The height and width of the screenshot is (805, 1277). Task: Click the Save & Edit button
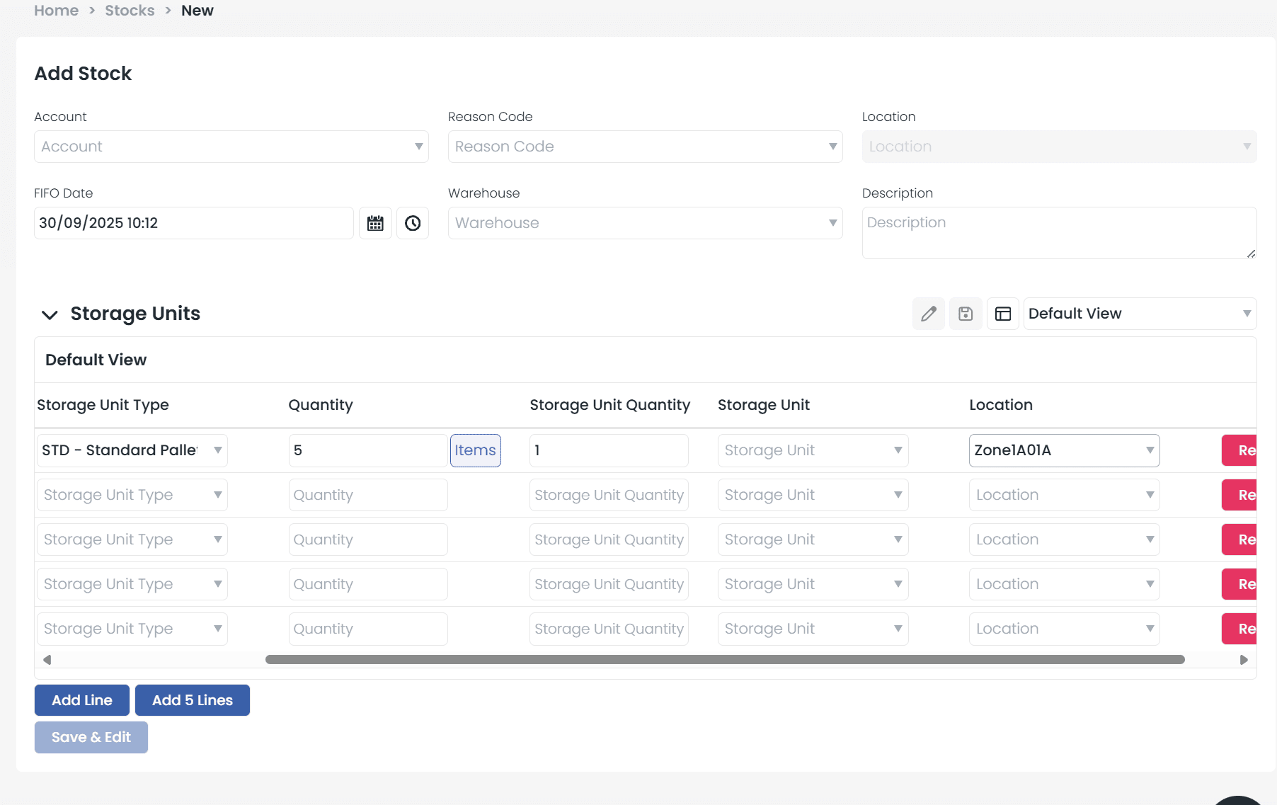(91, 737)
